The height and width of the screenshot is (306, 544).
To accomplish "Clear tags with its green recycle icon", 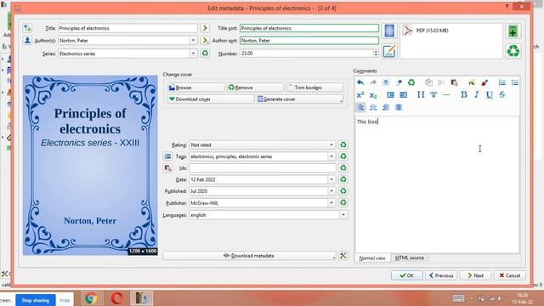I will (x=343, y=156).
